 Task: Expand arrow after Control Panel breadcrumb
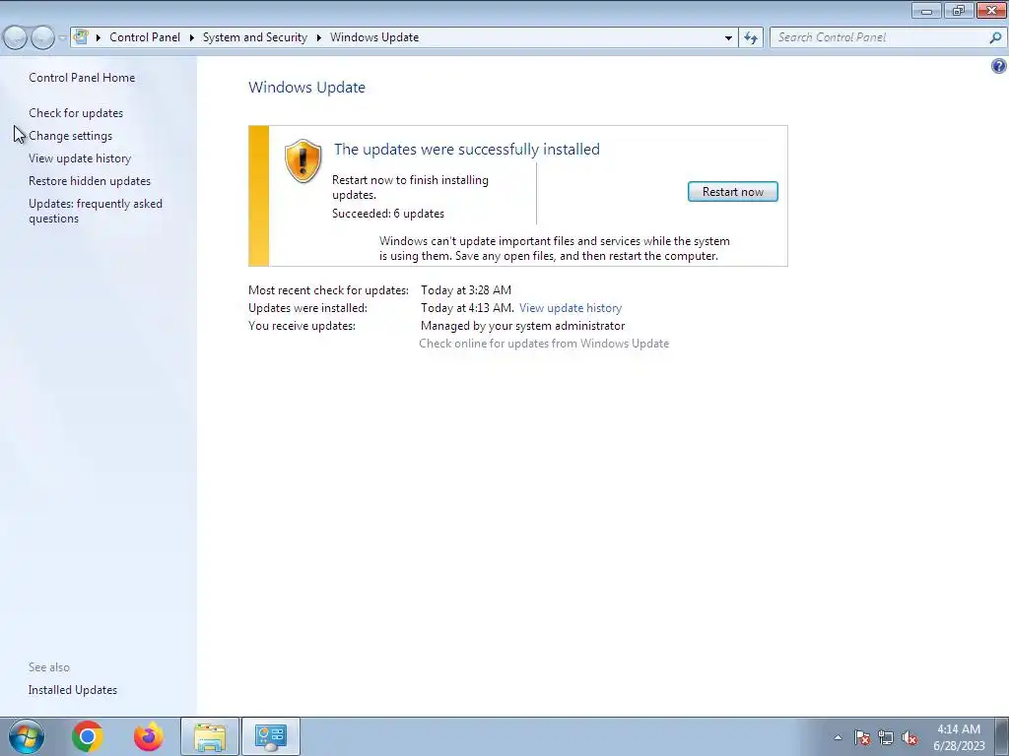point(192,38)
